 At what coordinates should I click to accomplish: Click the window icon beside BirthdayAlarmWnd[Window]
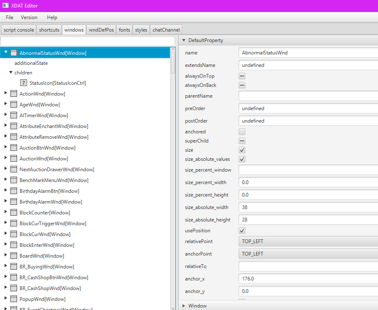14,202
